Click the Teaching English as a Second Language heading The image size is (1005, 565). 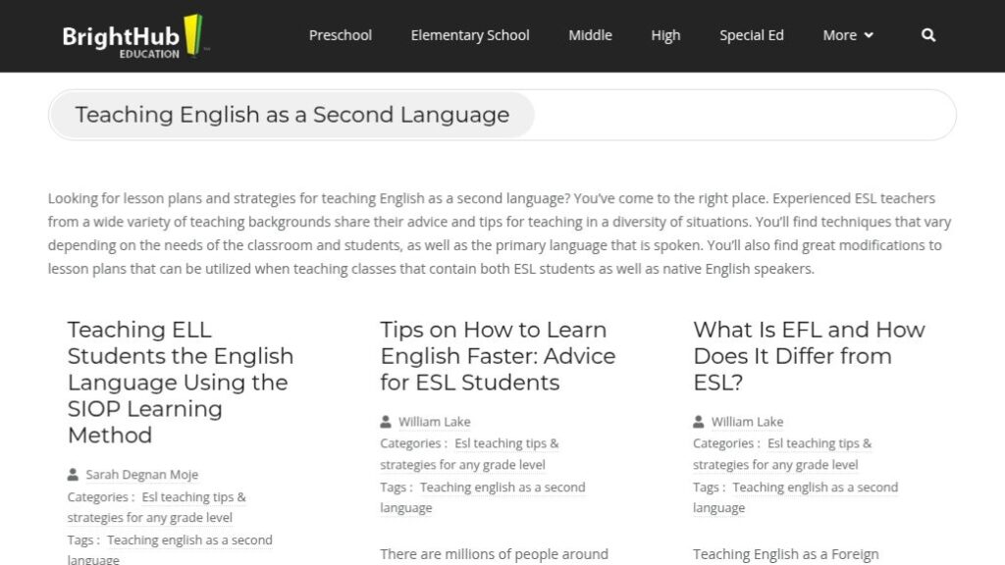pos(291,115)
